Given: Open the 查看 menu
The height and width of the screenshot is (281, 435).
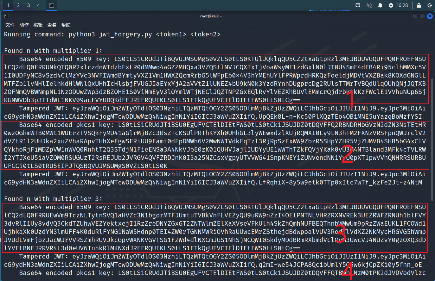Looking at the screenshot, I should [x=52, y=25].
